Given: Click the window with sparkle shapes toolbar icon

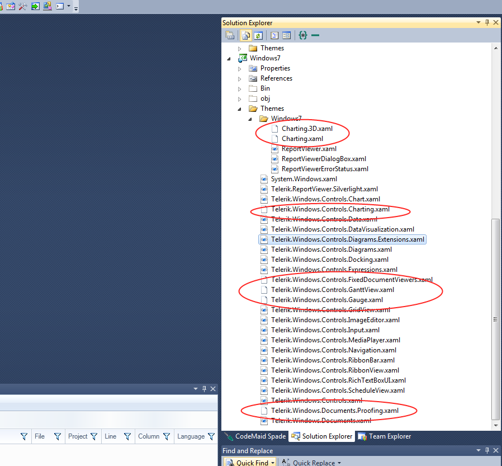Looking at the screenshot, I should 11,6.
